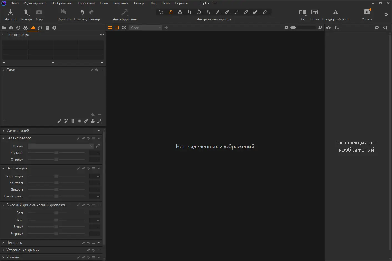Open the Слой layer dropdown
Image resolution: width=392 pixels, height=261 pixels.
point(145,28)
